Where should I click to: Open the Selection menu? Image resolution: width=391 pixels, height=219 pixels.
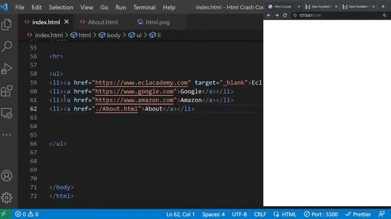pyautogui.click(x=61, y=7)
